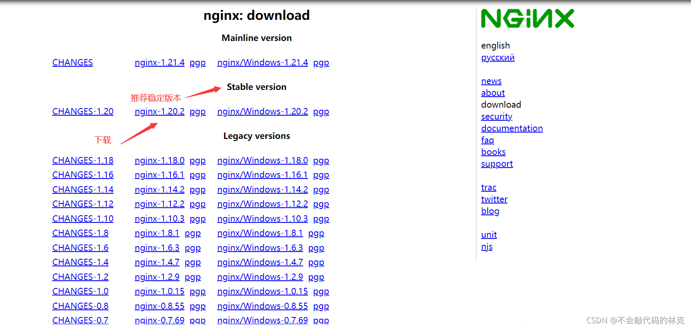Image resolution: width=691 pixels, height=328 pixels.
Task: Open the books page
Action: pyautogui.click(x=493, y=152)
